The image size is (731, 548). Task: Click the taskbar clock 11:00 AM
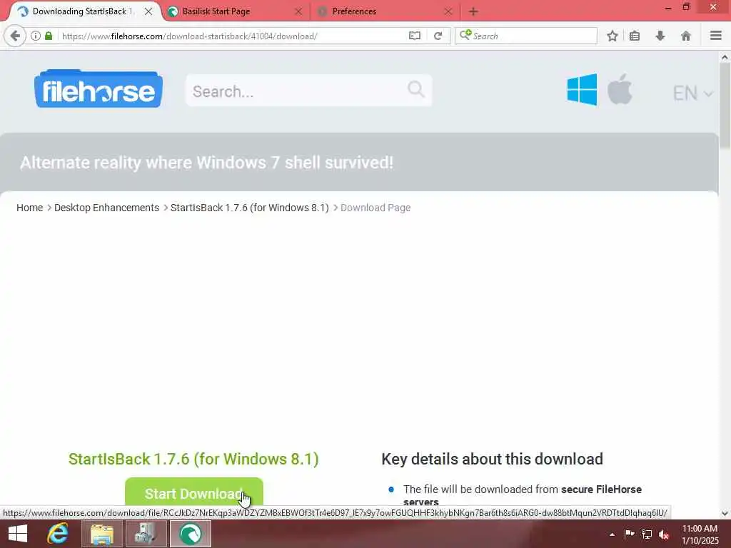700,529
